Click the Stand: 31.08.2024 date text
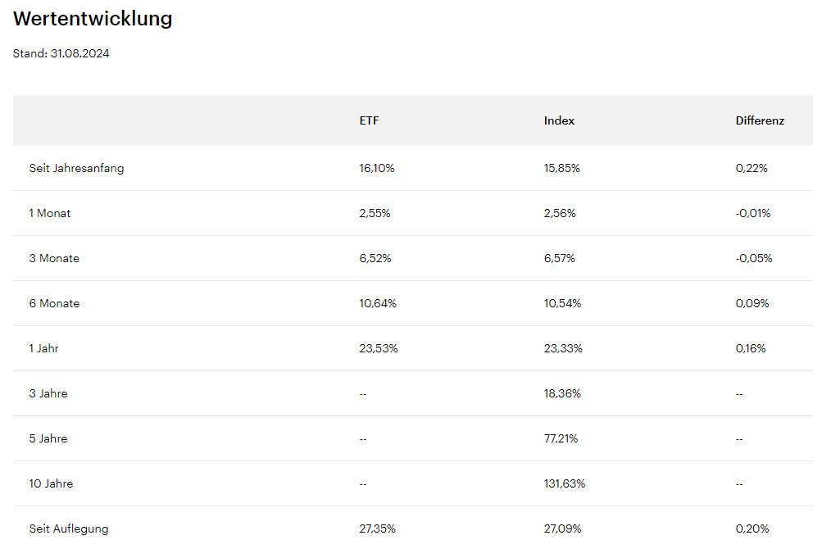This screenshot has width=813, height=549. (61, 54)
